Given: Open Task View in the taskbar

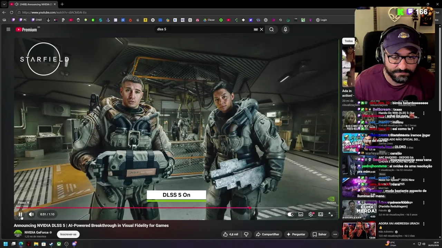Looking at the screenshot, I should [x=13, y=244].
